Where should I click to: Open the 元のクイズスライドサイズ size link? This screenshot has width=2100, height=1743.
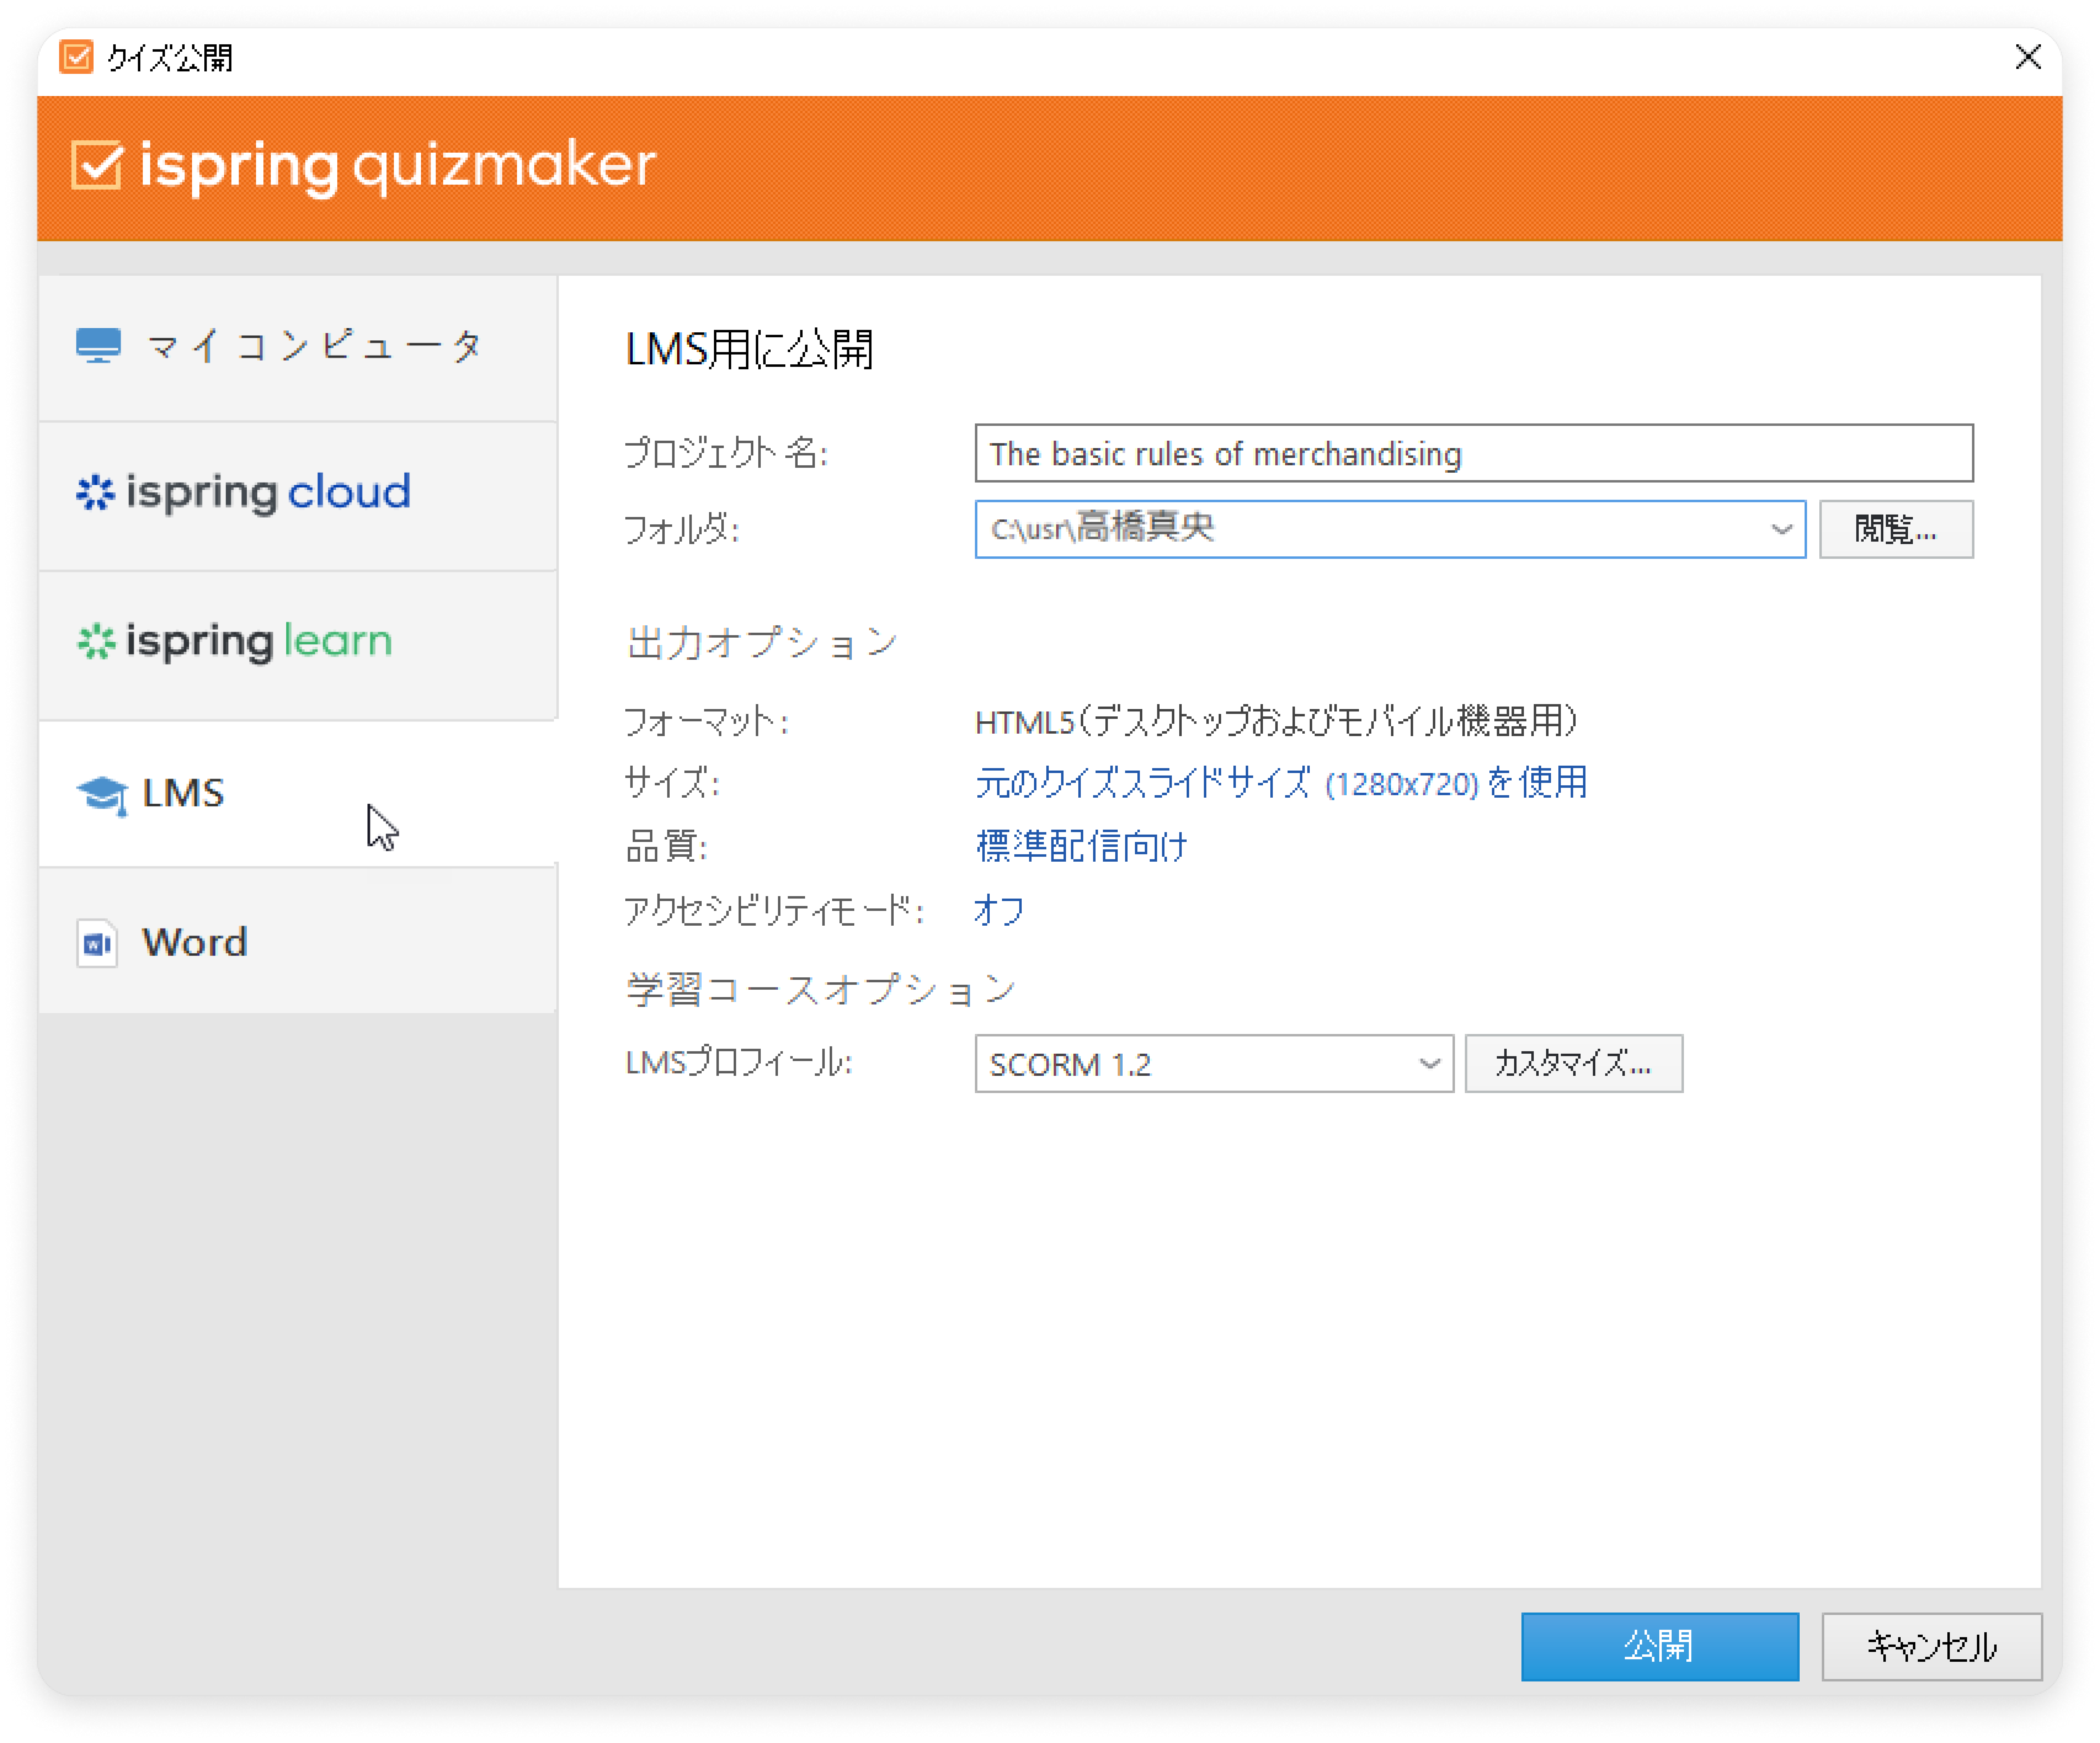click(1281, 783)
